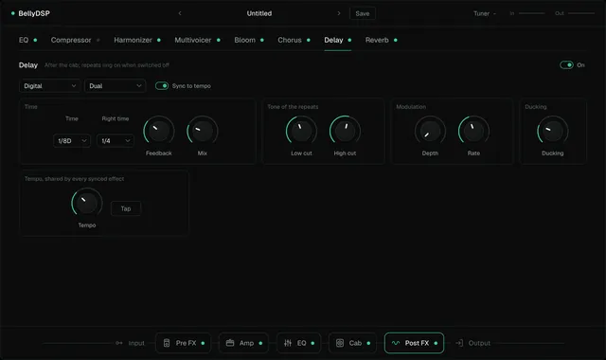The width and height of the screenshot is (606, 360).
Task: Click the Feedback knob
Action: (x=159, y=132)
